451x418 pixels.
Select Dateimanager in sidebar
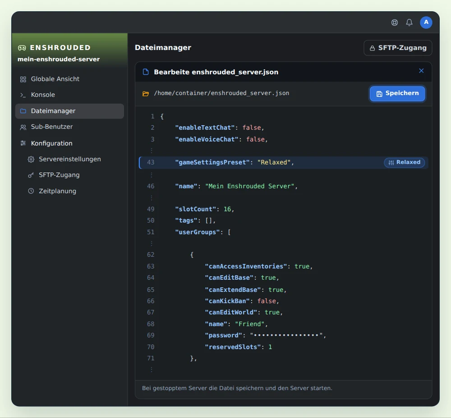69,111
